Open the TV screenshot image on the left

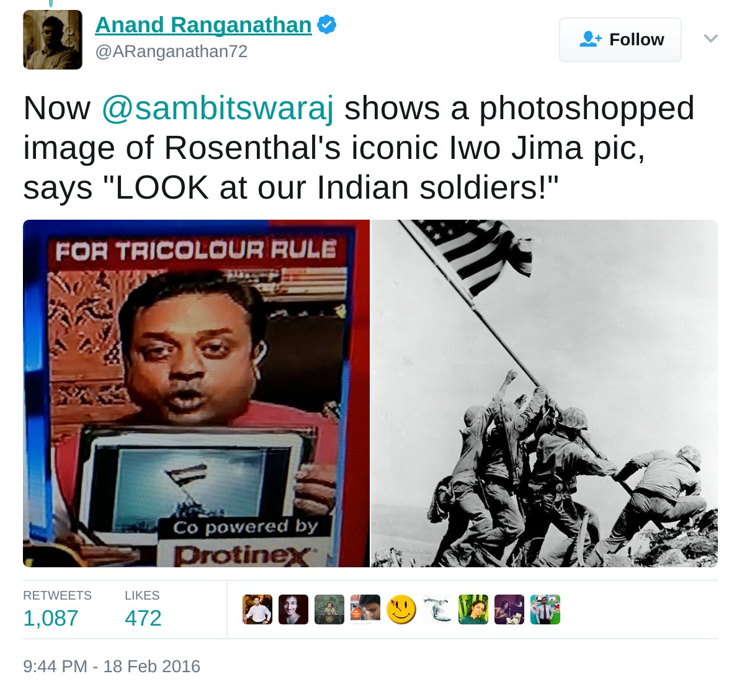point(197,393)
